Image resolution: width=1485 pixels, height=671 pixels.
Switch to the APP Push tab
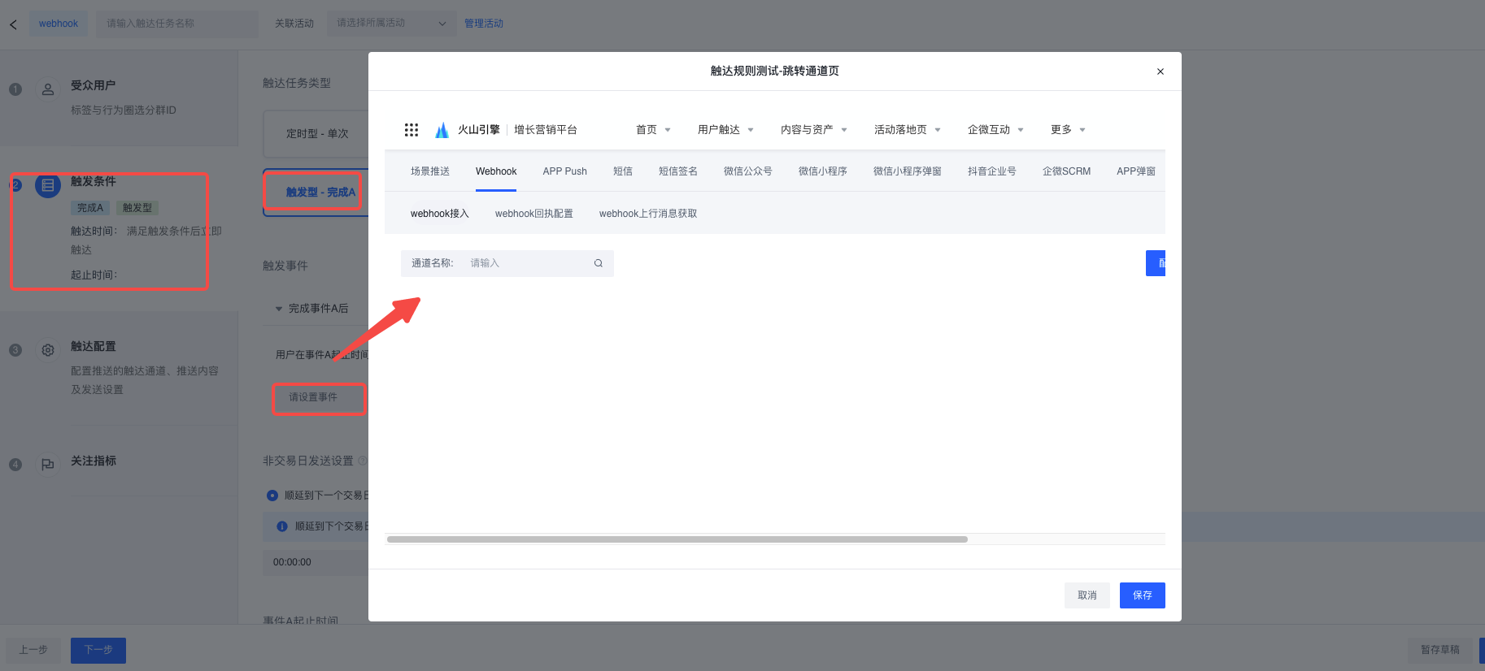[565, 171]
